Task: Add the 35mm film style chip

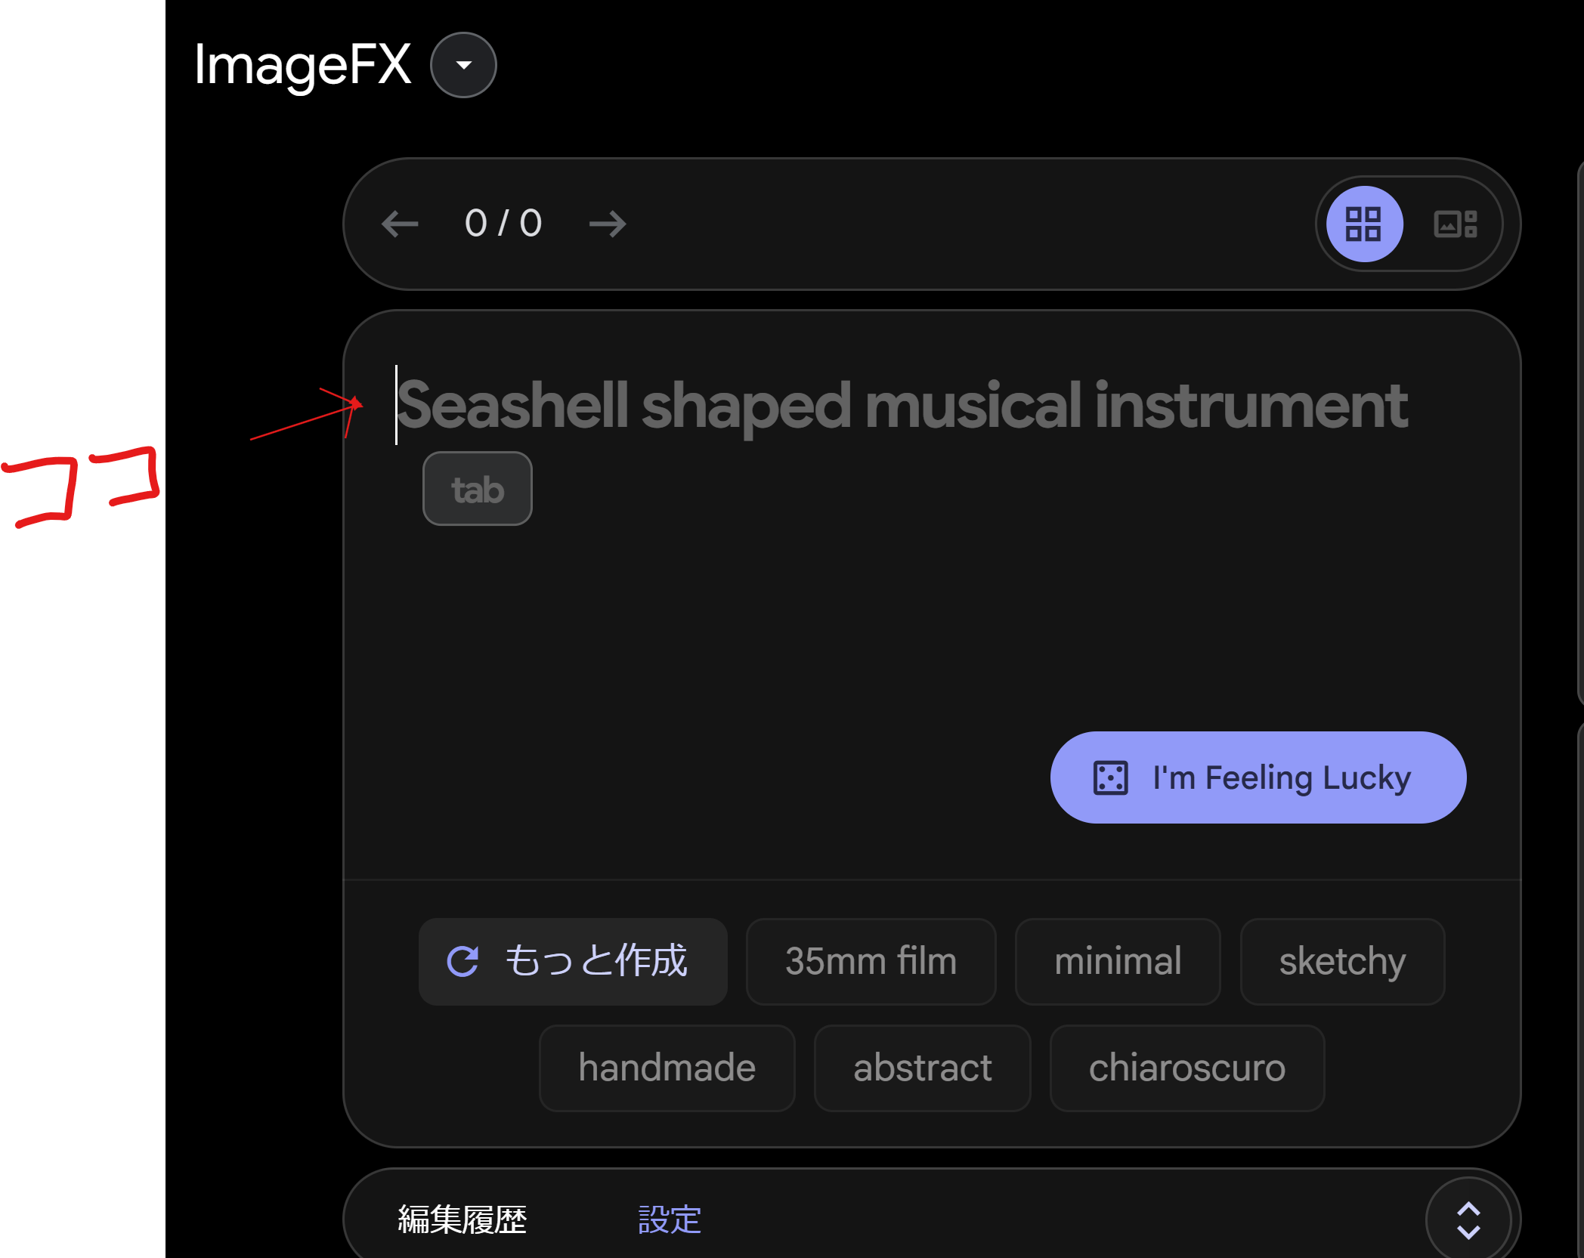Action: [871, 961]
